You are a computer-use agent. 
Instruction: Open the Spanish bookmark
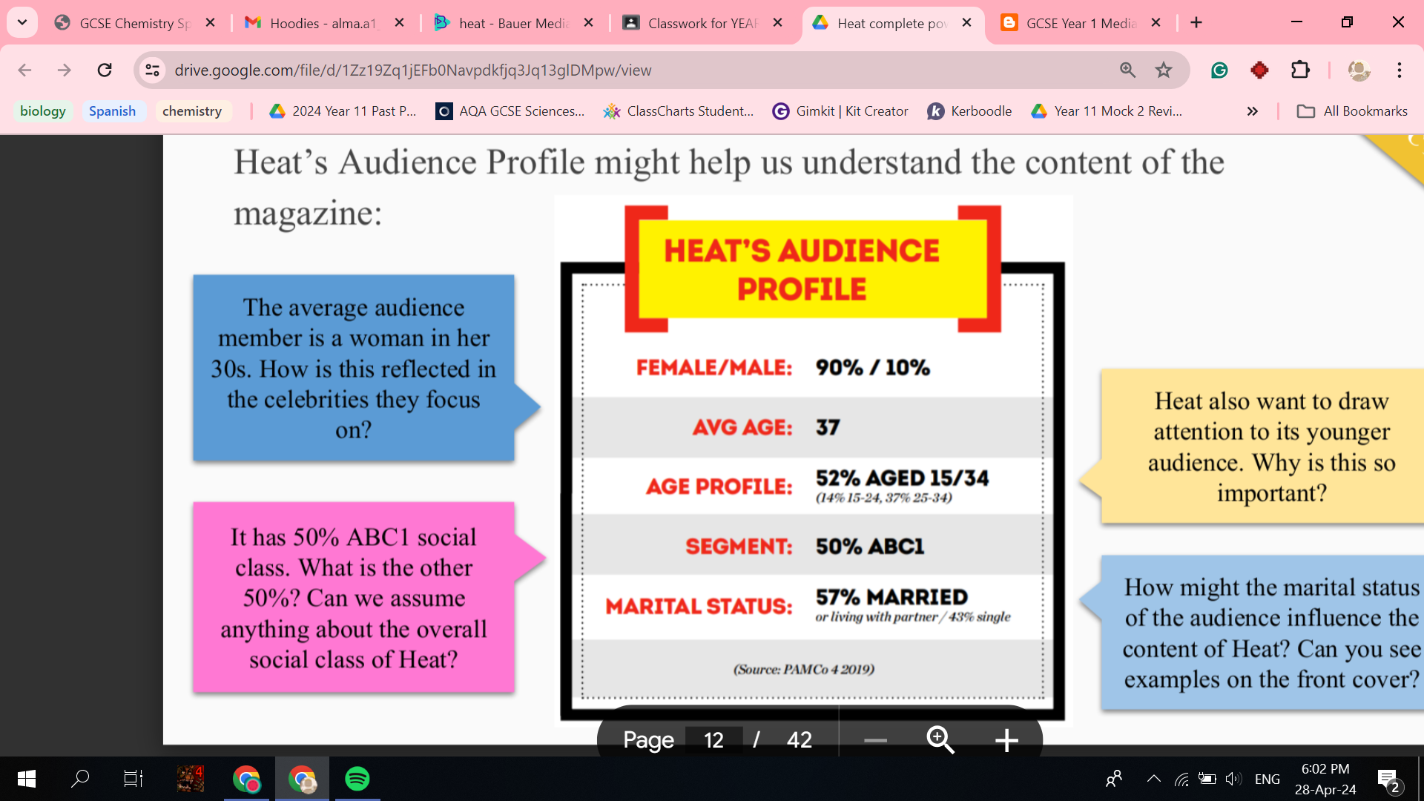(x=113, y=111)
